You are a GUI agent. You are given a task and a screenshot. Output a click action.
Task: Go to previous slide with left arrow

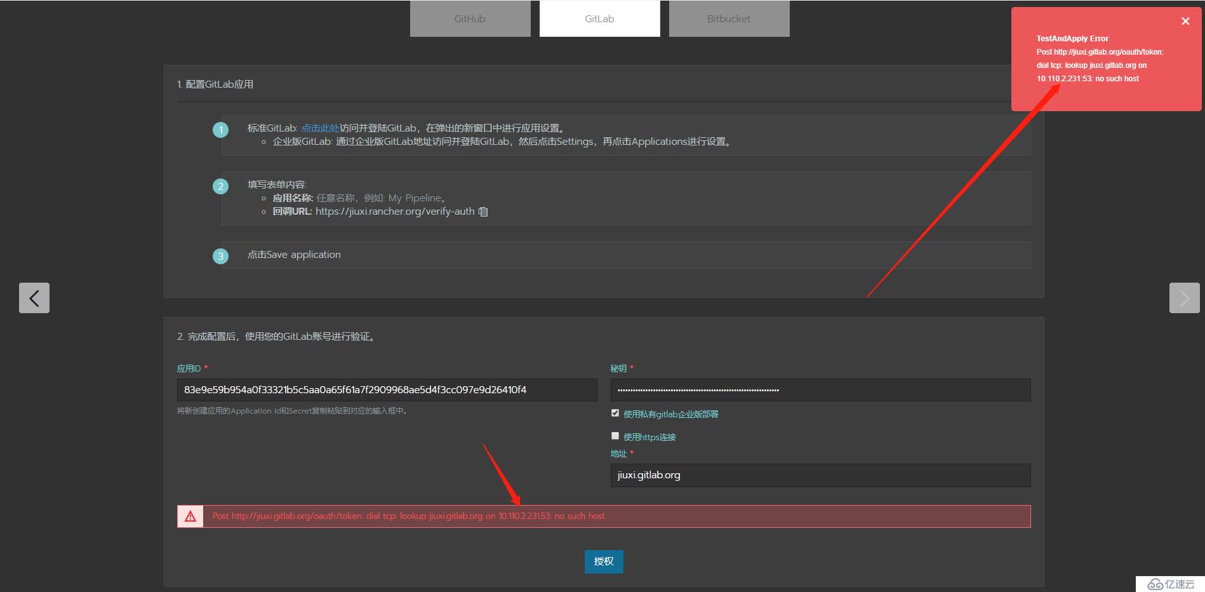[x=34, y=298]
